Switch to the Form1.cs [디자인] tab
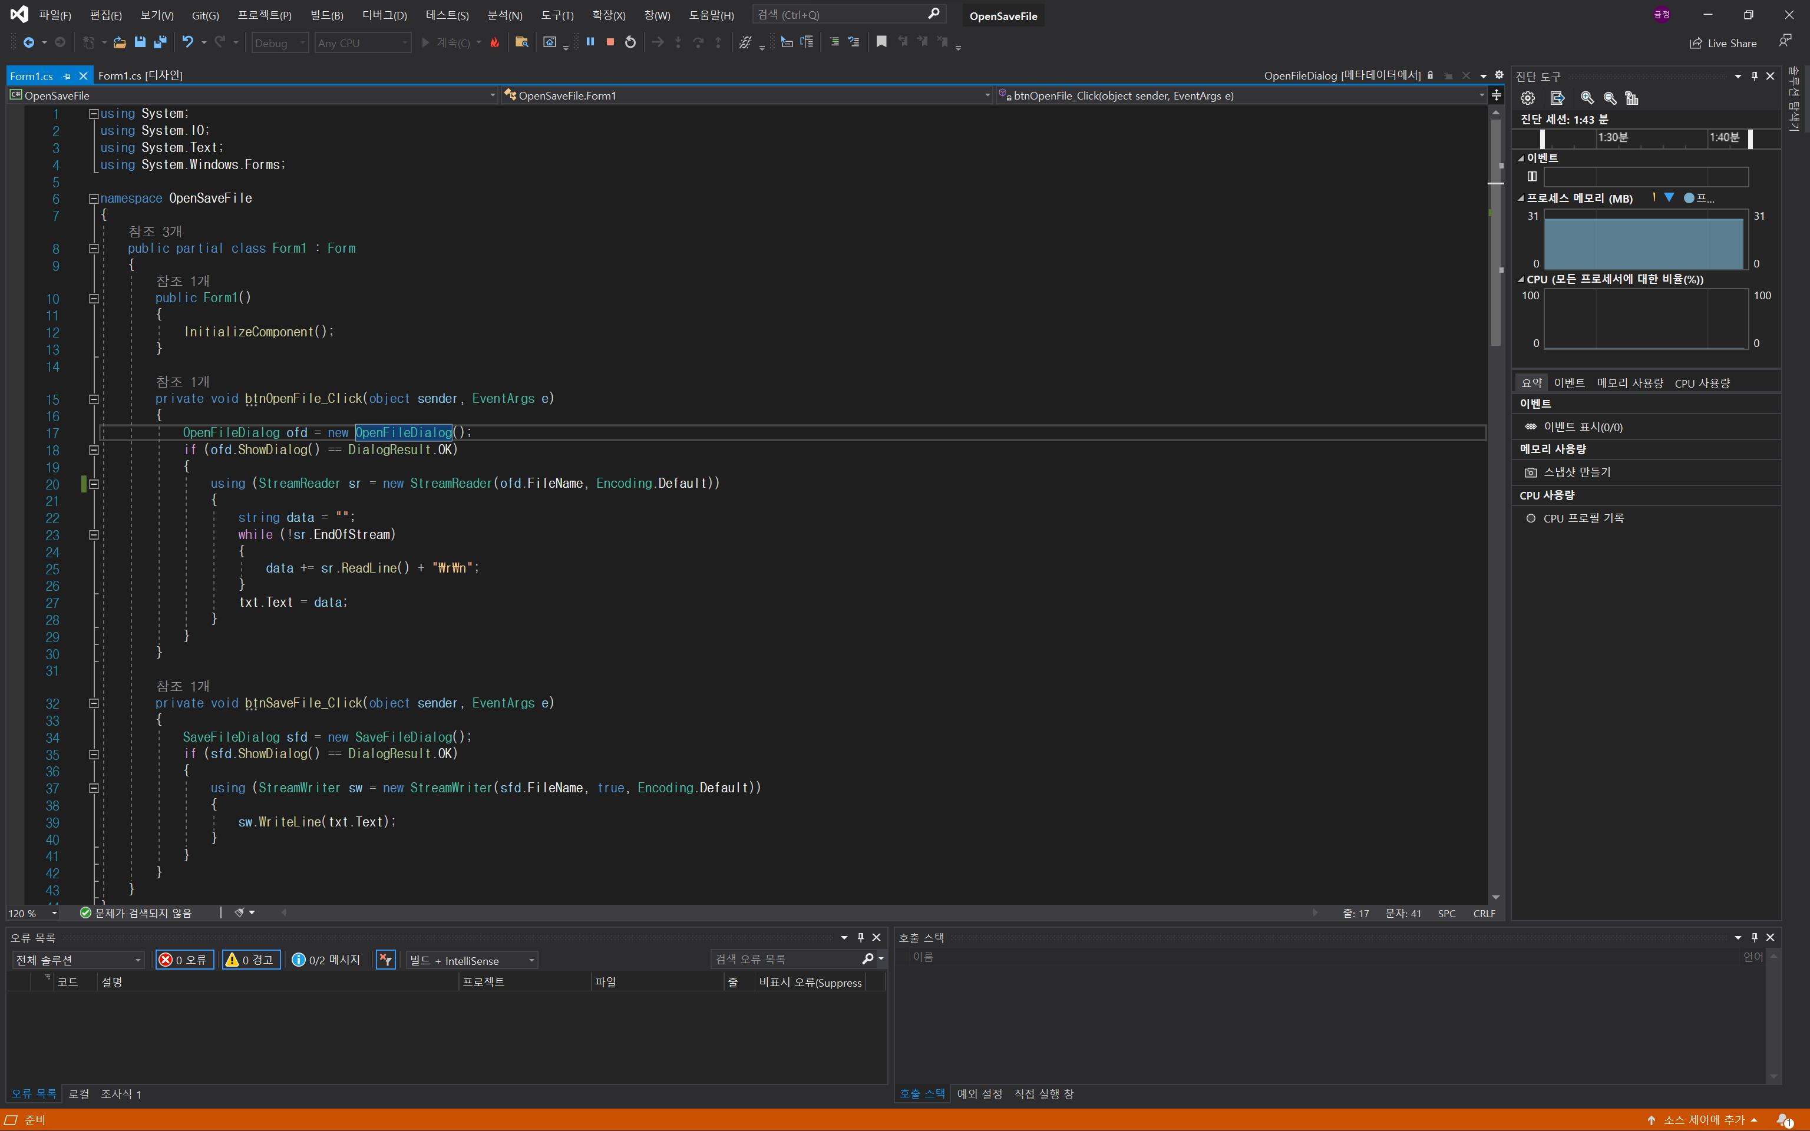Image resolution: width=1810 pixels, height=1131 pixels. point(140,75)
